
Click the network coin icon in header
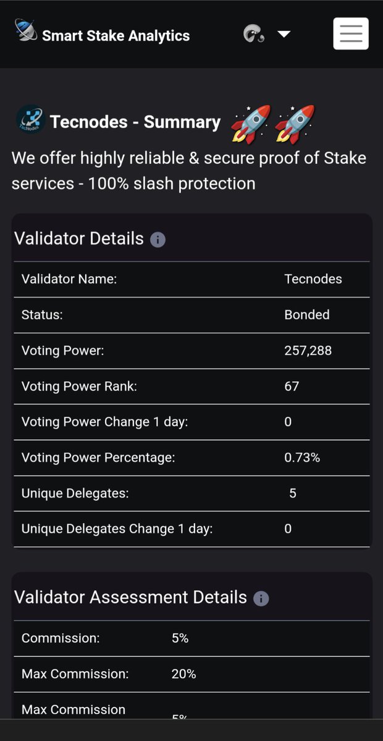click(254, 34)
